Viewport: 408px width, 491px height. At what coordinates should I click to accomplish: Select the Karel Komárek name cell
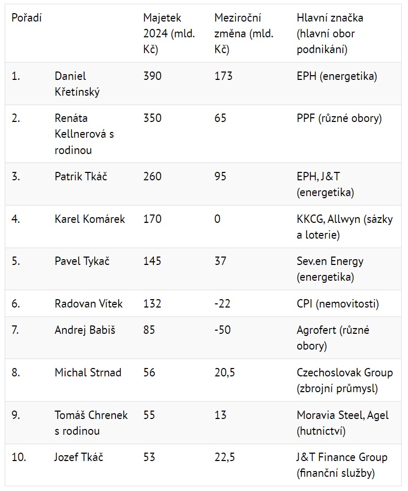(x=89, y=219)
